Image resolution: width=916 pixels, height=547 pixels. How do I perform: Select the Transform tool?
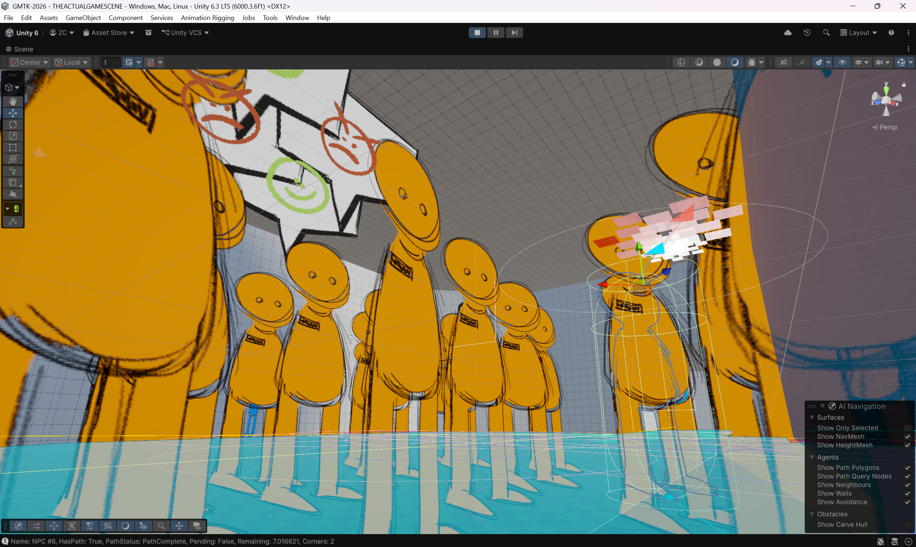(13, 159)
